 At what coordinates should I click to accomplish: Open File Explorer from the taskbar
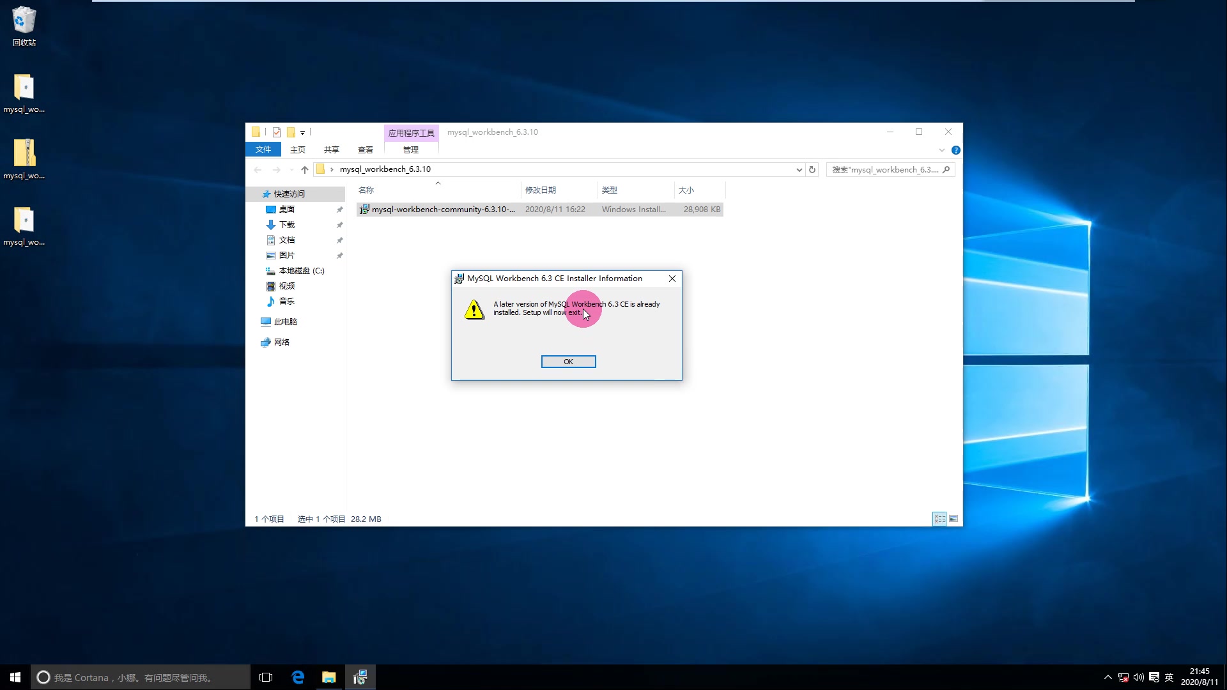329,677
